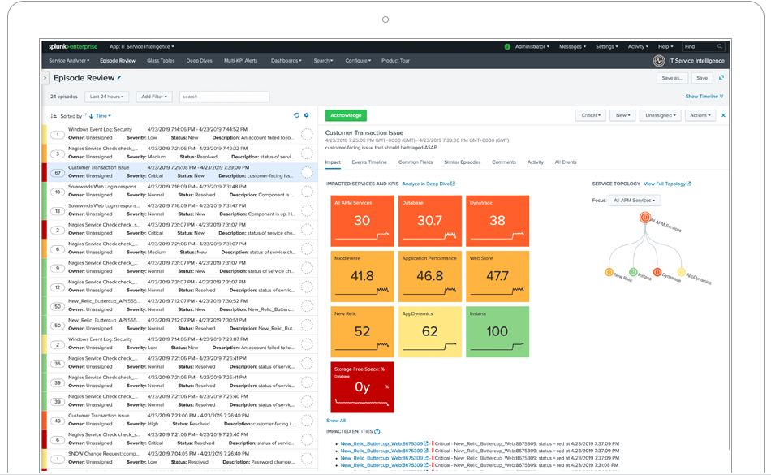Viewport: 771px width, 475px height.
Task: Open the App: IT Service Intelligence dropdown
Action: coord(141,47)
